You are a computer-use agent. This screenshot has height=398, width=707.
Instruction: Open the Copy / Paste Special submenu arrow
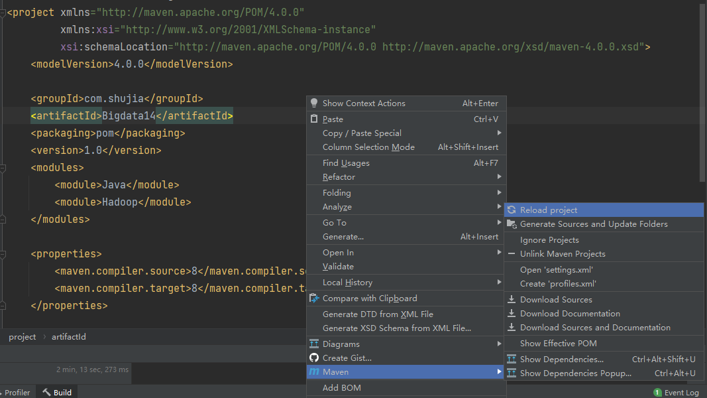click(x=499, y=133)
